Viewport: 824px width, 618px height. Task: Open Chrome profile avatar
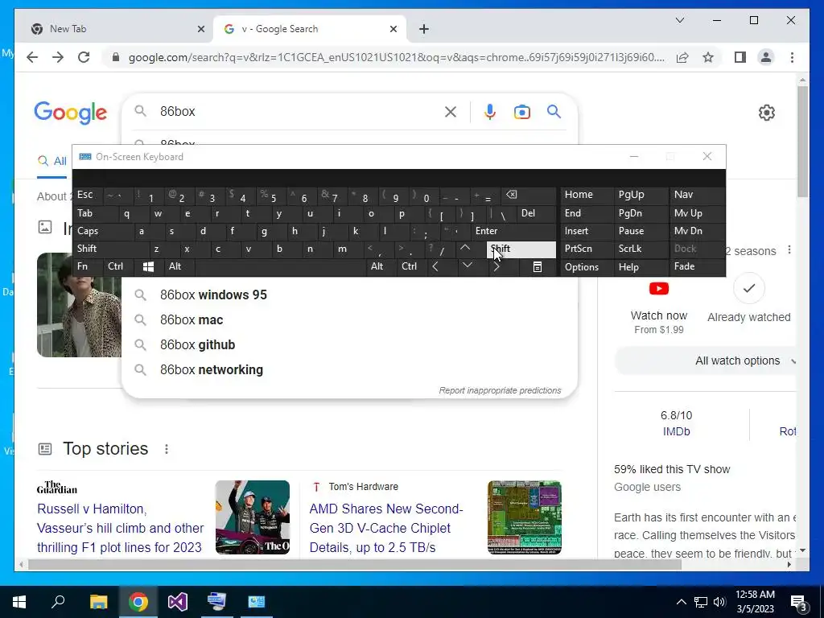click(766, 57)
